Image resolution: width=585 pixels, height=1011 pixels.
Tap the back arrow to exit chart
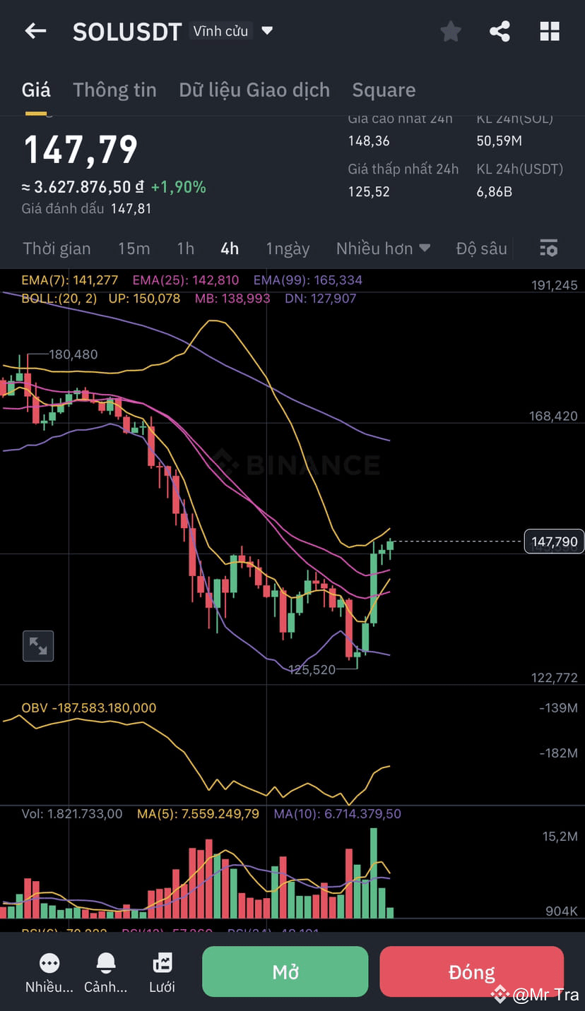pos(35,31)
